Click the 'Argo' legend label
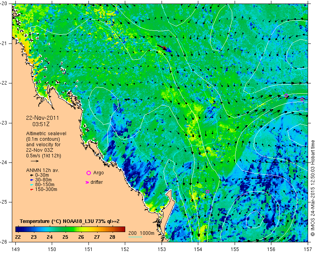 98,173
